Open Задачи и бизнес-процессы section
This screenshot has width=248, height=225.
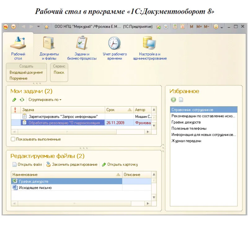click(x=82, y=48)
